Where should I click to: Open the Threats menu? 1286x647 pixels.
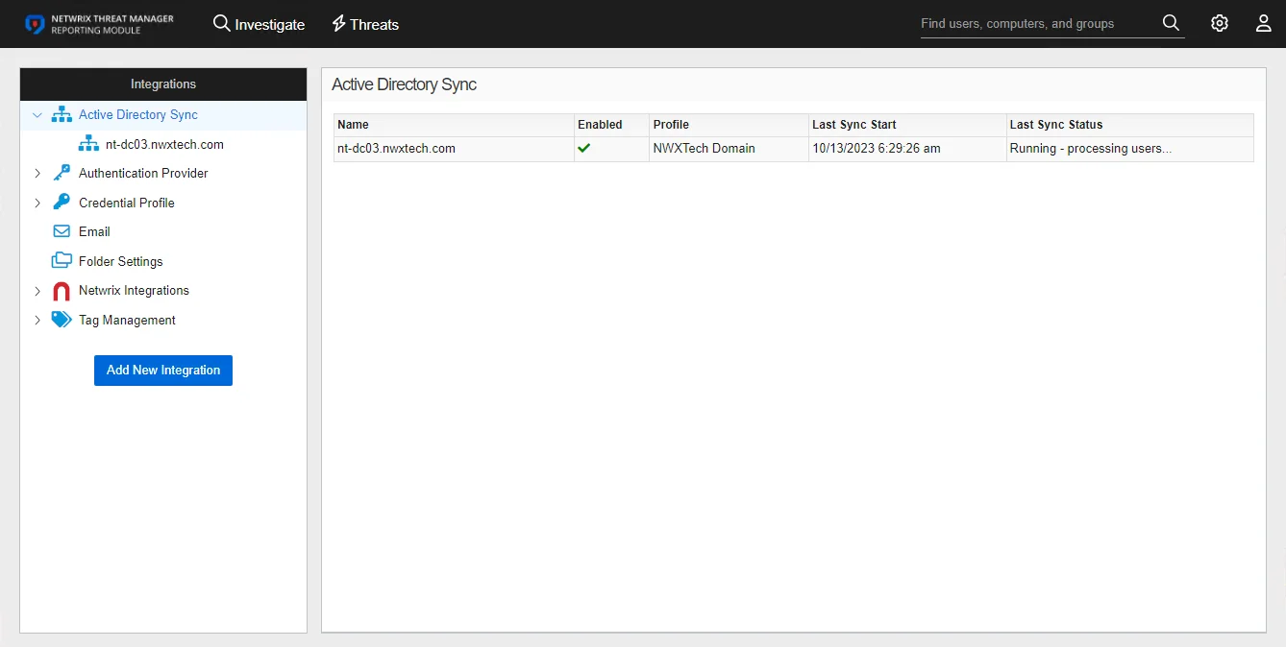coord(364,24)
